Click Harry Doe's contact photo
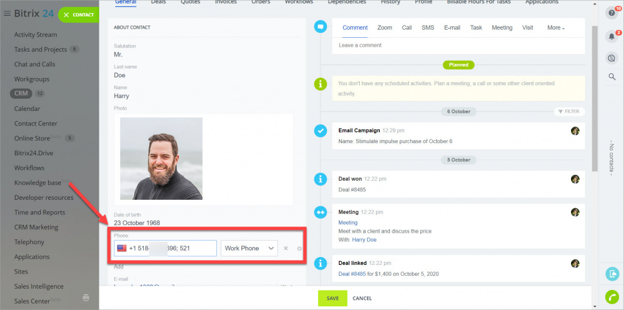 161,158
